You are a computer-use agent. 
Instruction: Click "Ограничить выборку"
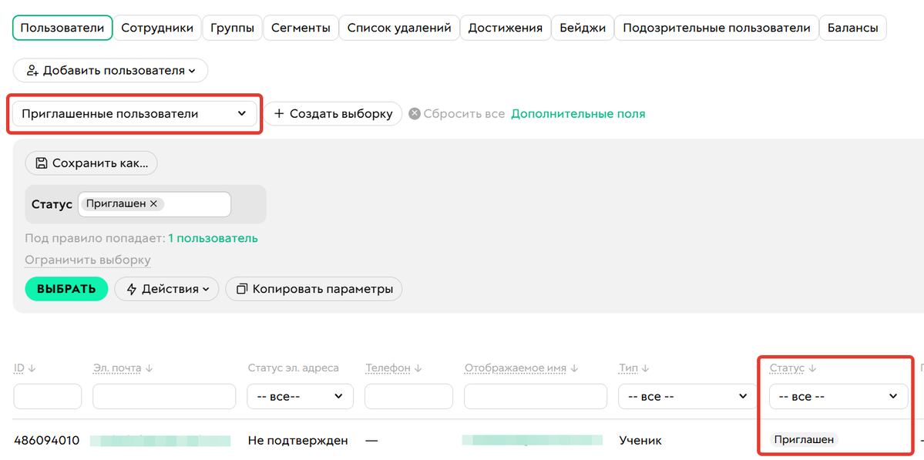point(86,260)
